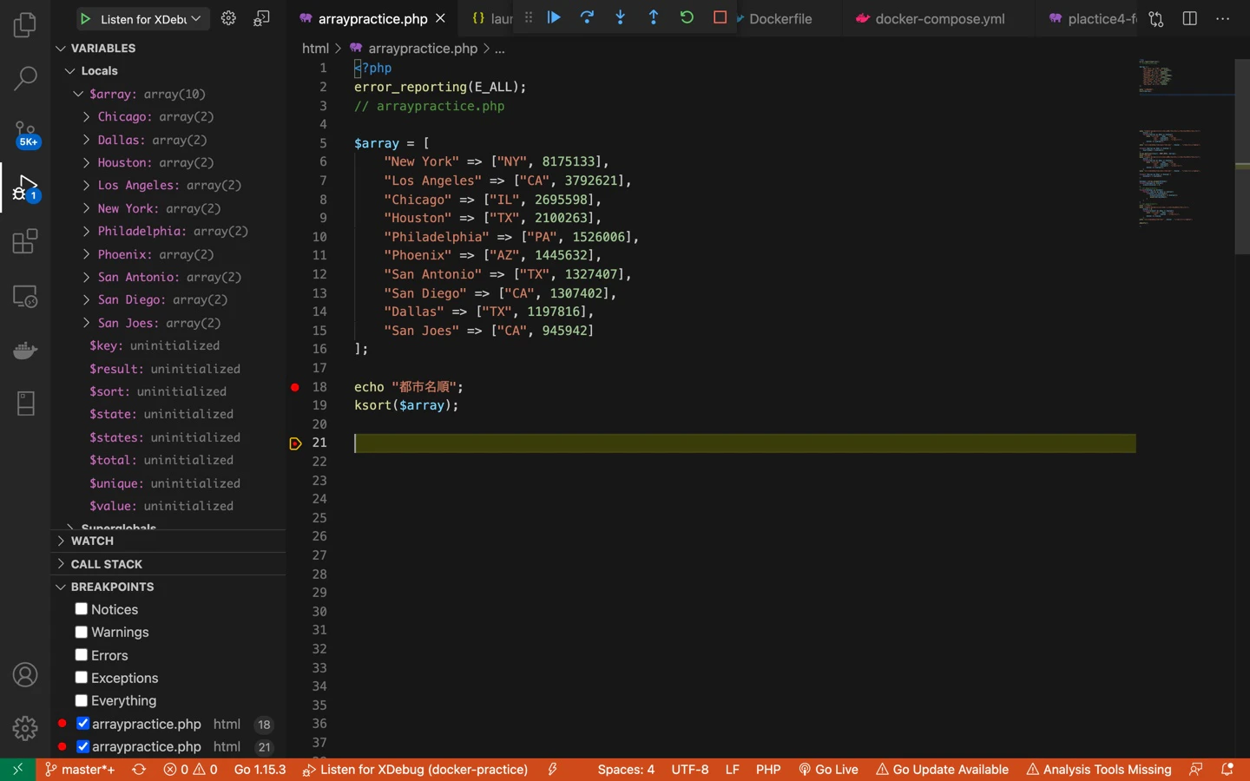Viewport: 1250px width, 781px height.
Task: Open Accounts menu in activity bar
Action: point(25,674)
